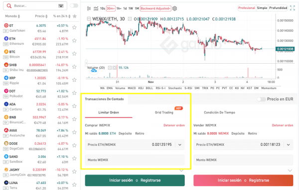The width and height of the screenshot is (299, 190).
Task: Open chart settings gear icon
Action: 175,8
